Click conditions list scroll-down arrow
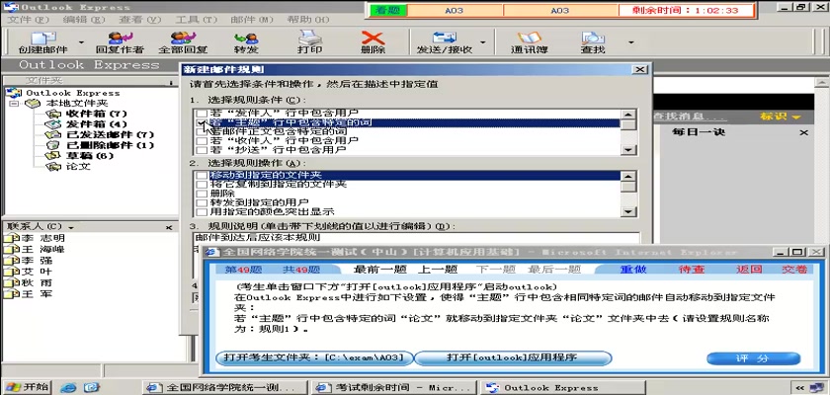The image size is (830, 395). tap(628, 150)
